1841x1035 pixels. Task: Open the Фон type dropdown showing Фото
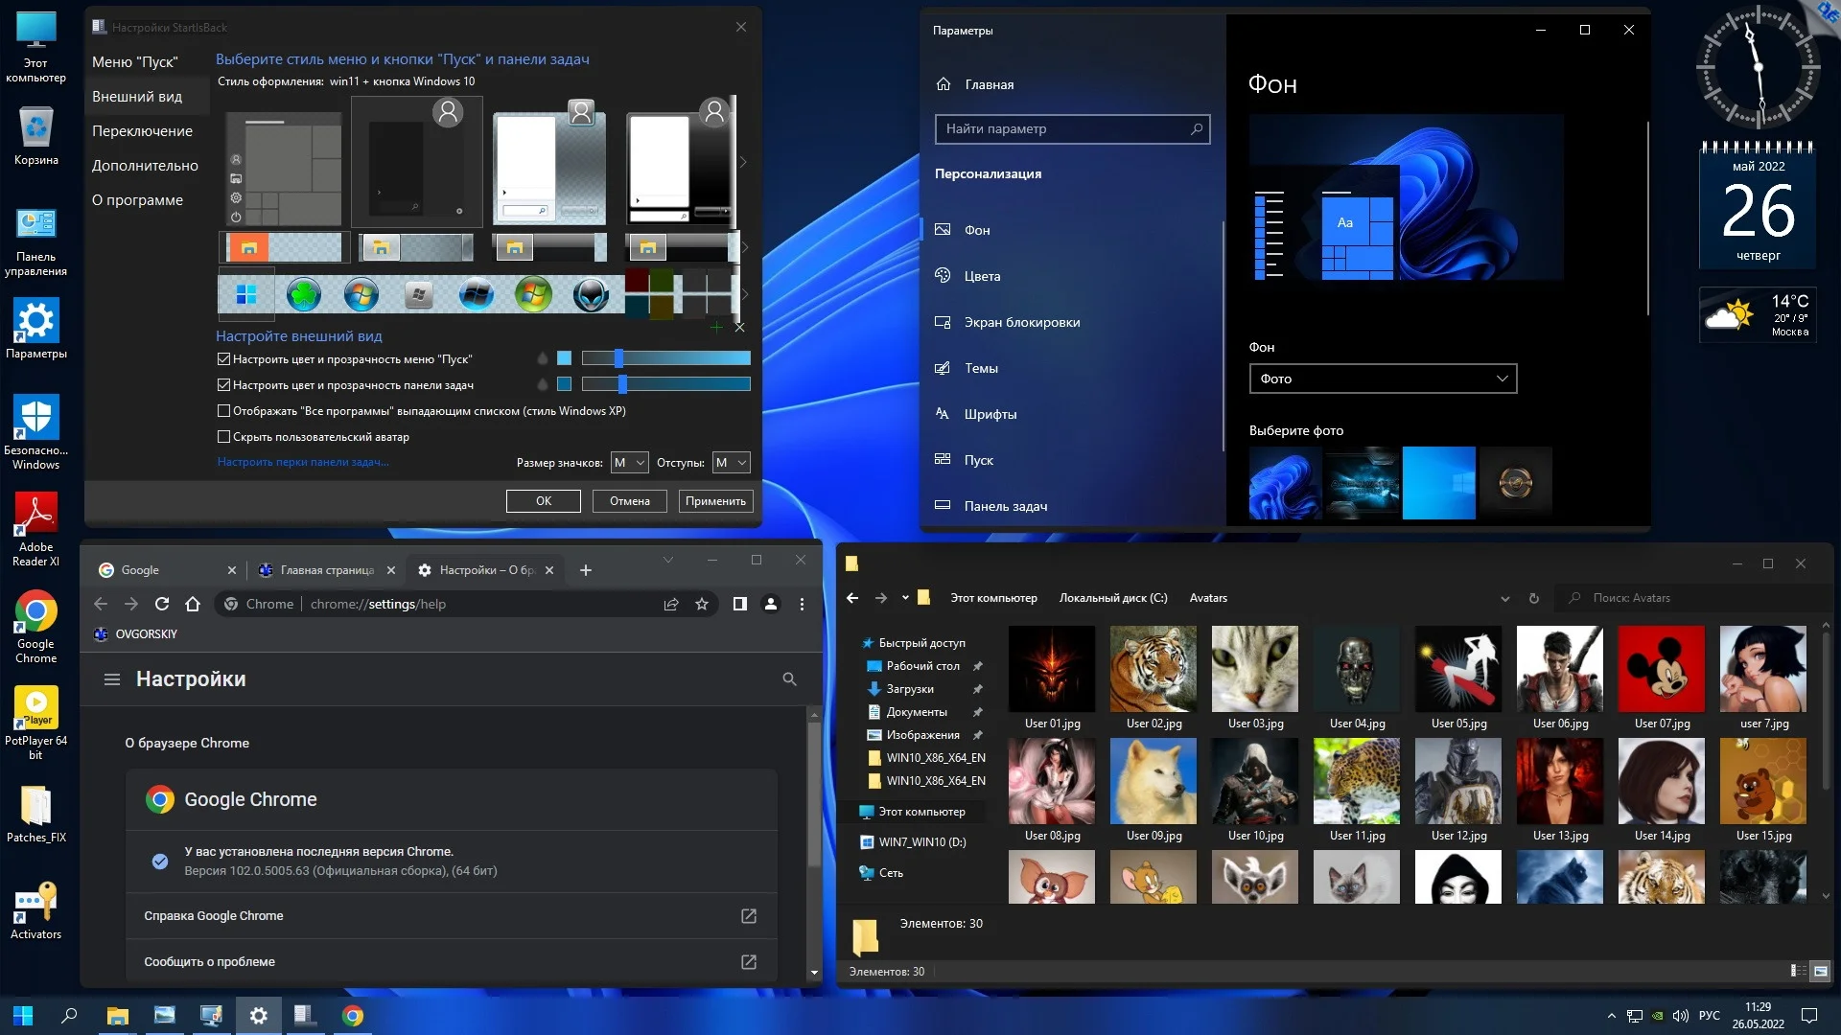click(x=1383, y=379)
